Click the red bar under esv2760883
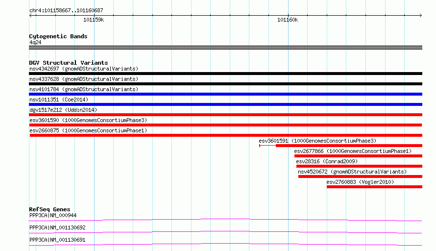 click(375, 187)
